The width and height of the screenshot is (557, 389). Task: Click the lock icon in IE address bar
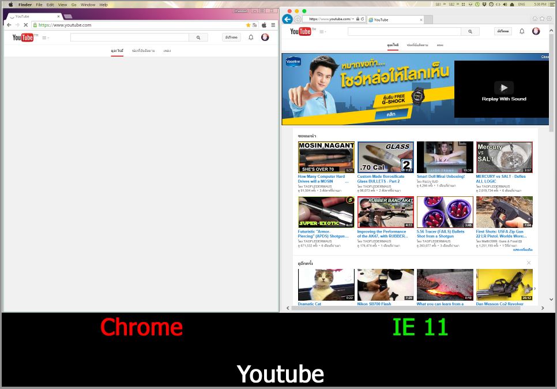coord(357,19)
